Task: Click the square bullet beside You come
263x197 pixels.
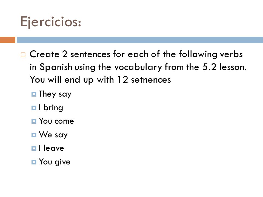Action: coord(34,121)
